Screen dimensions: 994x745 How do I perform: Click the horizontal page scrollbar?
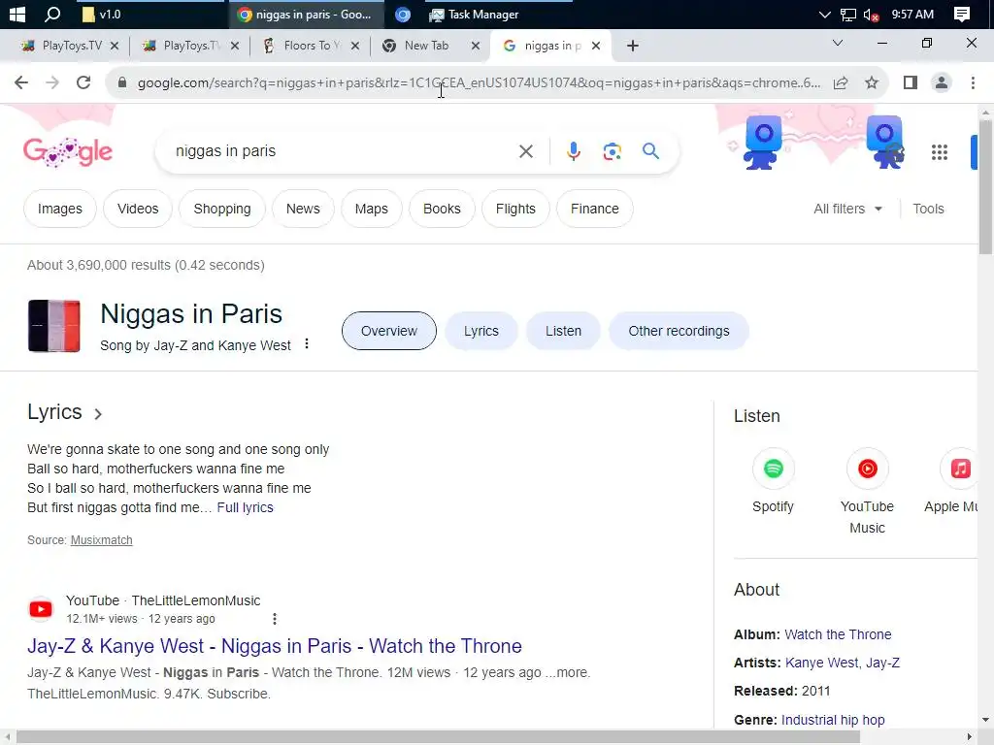tap(438, 737)
